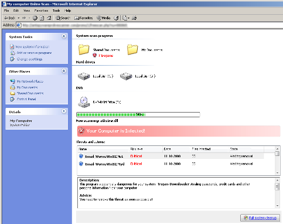The image size is (283, 224).
Task: Select the Email-Worm.Win32.Net threat row
Action: 171,156
